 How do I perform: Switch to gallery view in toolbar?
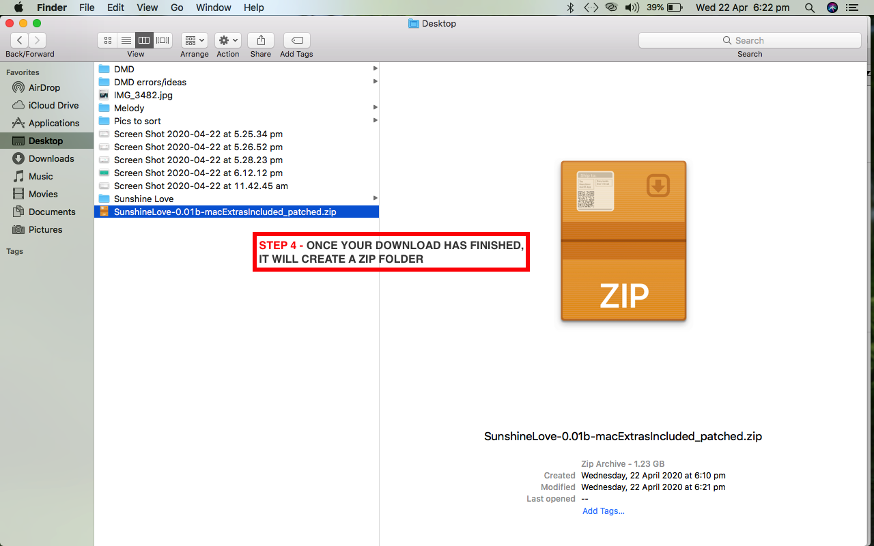[163, 40]
